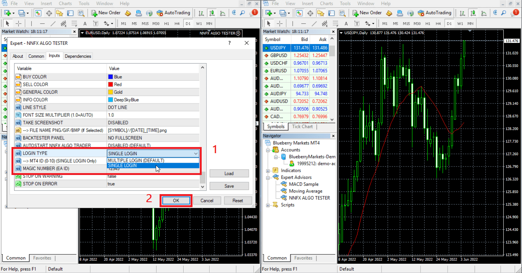Open the Market Watch toolbar icon in USDJPY terminal
522x273 pixels.
300,13
